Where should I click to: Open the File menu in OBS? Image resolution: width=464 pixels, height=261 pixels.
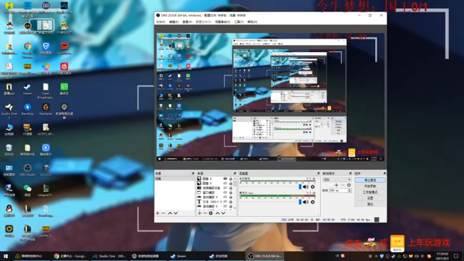[x=161, y=22]
